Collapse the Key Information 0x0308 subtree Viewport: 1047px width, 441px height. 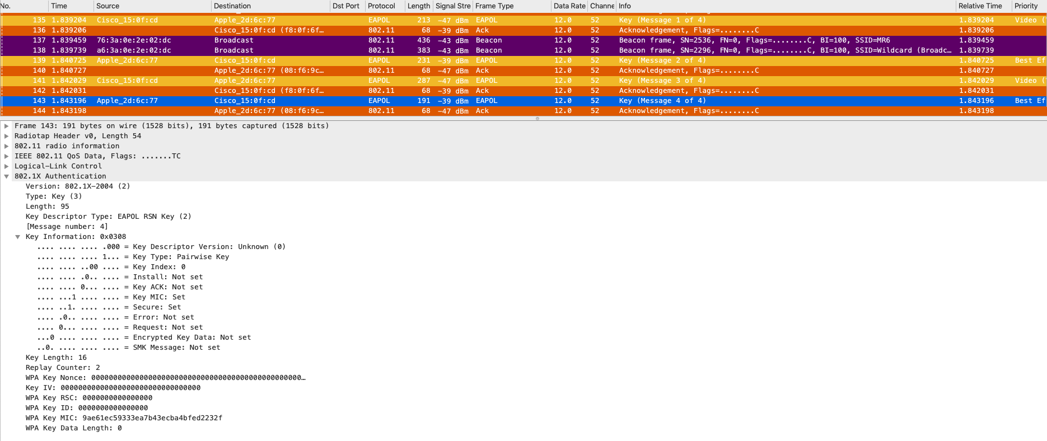pos(18,237)
